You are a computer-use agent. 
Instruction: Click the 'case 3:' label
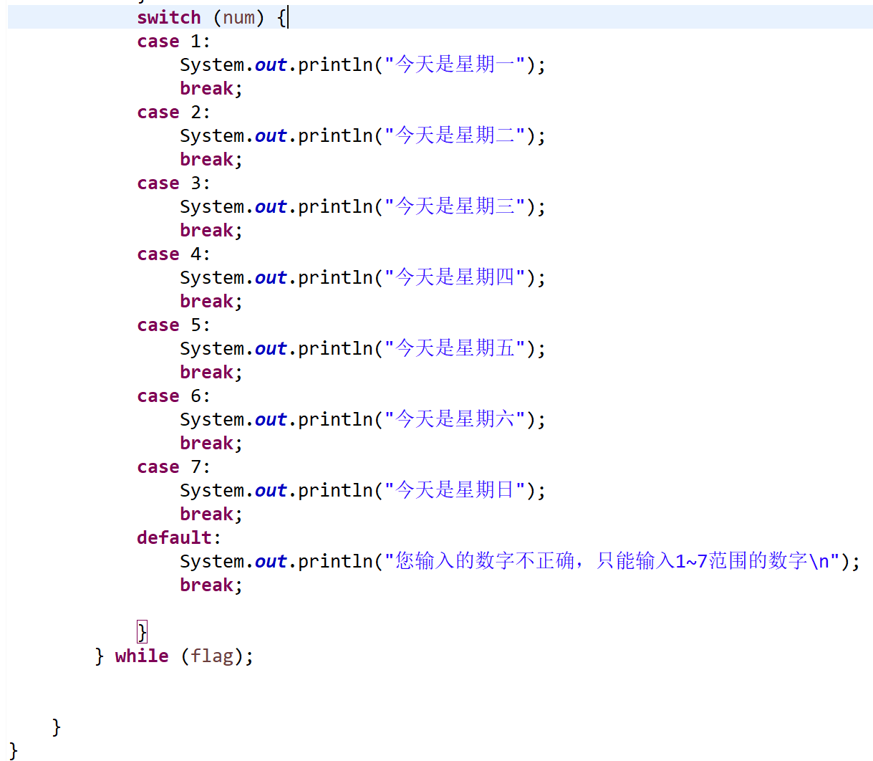coord(173,183)
